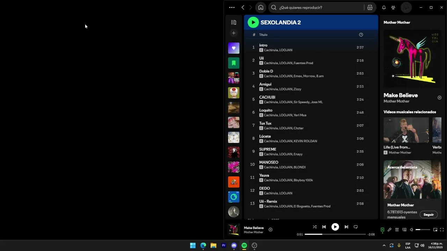Open the now-playing bar album thumbnail
The height and width of the screenshot is (251, 447).
234,229
